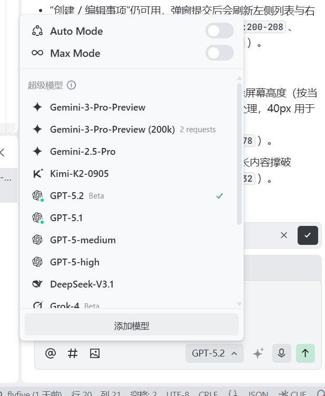Select the Gemini-3-Pro-Preview model
Screen dimensions: 325x396
pyautogui.click(x=97, y=107)
